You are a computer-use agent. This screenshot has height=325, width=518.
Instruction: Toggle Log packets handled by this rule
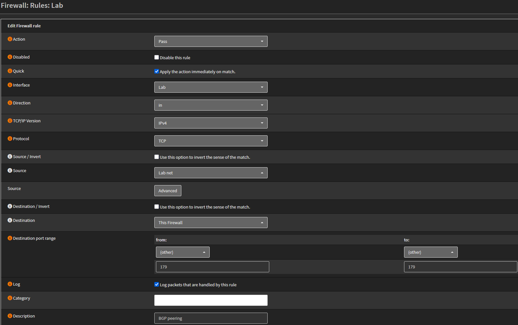tap(157, 284)
